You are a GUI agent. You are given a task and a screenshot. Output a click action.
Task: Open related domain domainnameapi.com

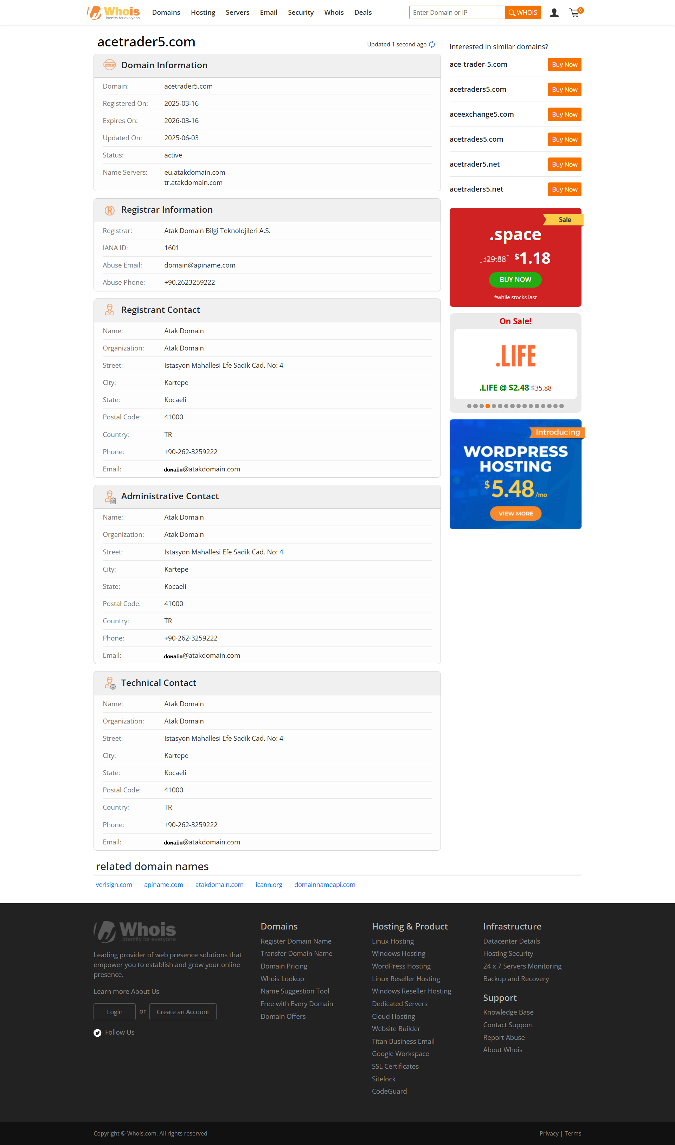[325, 885]
